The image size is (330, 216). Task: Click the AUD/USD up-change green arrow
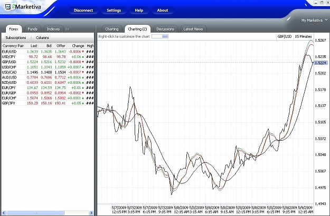tap(83, 77)
